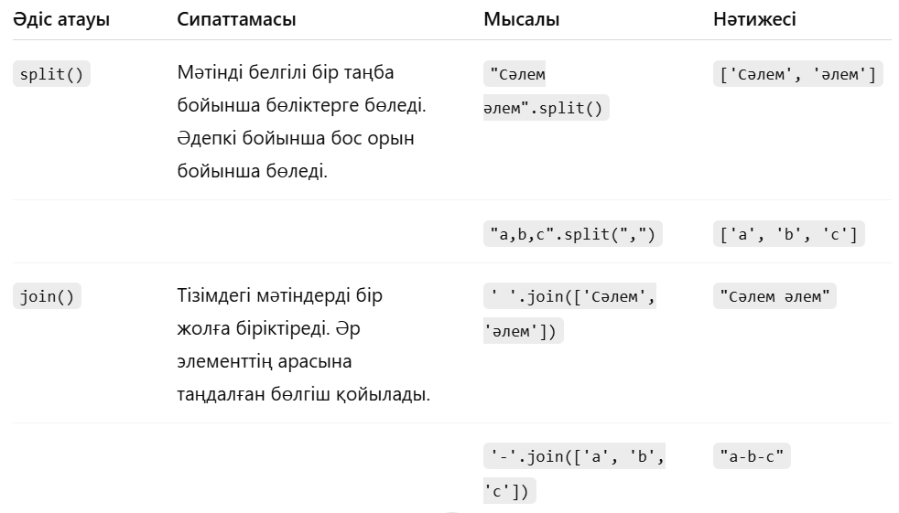Click the "a-b-c" result code
The height and width of the screenshot is (513, 899).
752,455
